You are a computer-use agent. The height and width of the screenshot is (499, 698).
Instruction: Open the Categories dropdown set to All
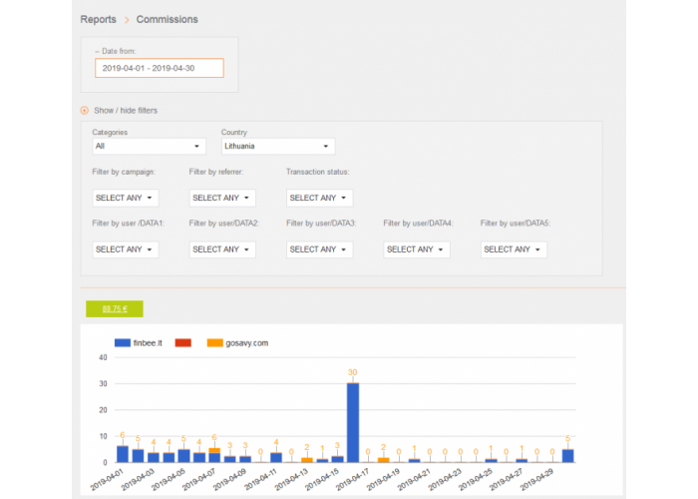(x=150, y=146)
